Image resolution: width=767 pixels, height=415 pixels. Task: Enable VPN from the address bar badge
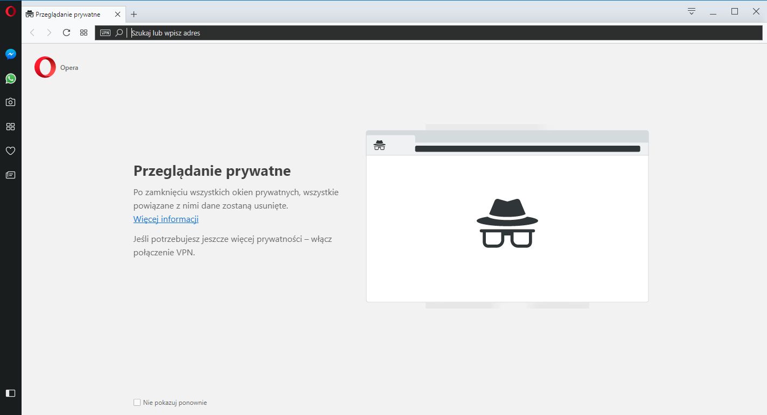(105, 33)
